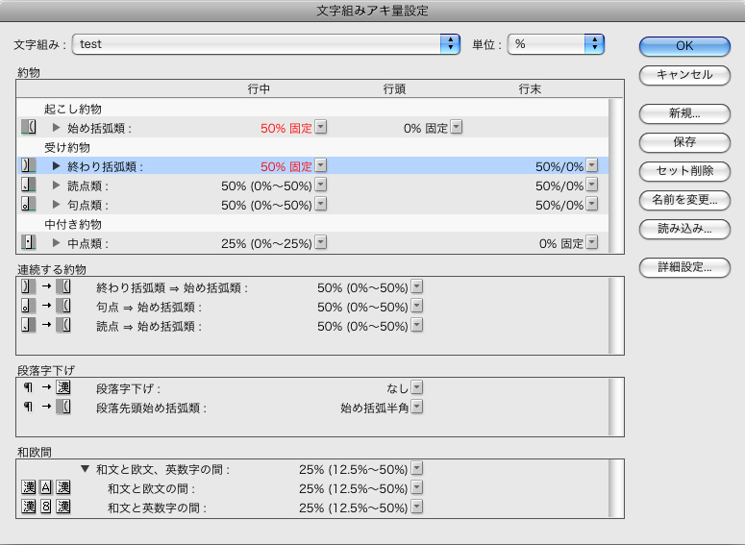Click the last 漢 icon in 和文と英数字の間 row
The height and width of the screenshot is (545, 745).
[63, 507]
